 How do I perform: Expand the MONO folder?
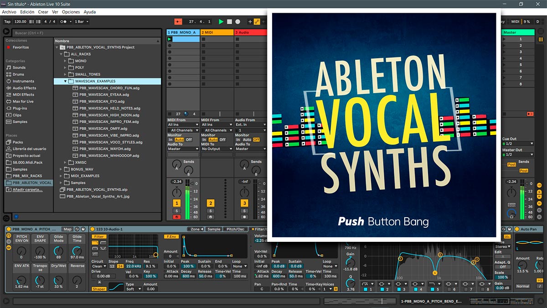[x=65, y=61]
